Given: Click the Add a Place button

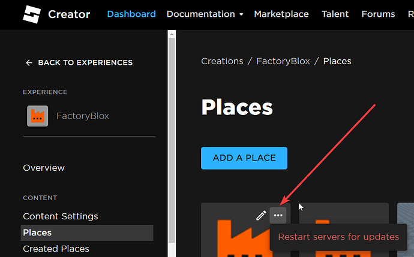Looking at the screenshot, I should point(244,158).
